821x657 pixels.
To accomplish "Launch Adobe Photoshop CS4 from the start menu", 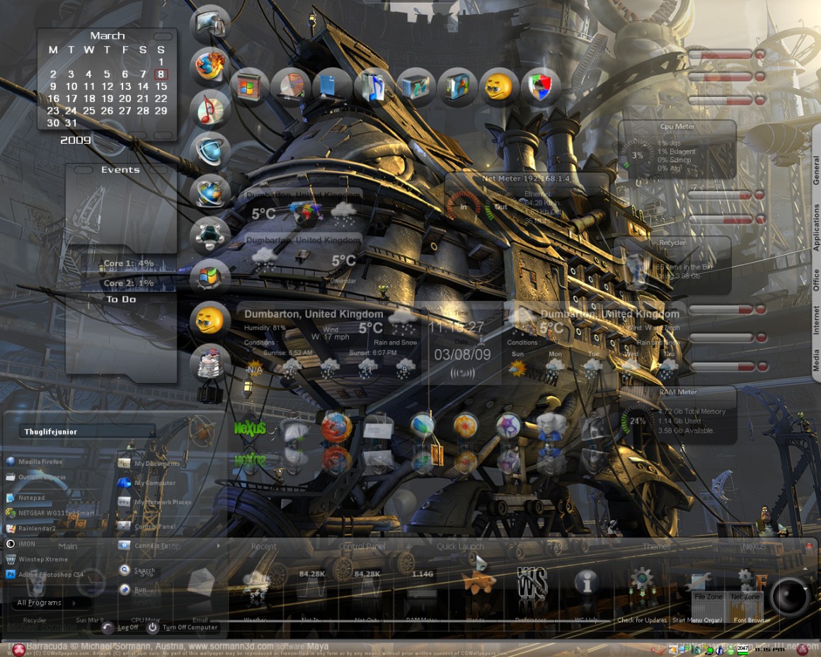I will click(45, 574).
